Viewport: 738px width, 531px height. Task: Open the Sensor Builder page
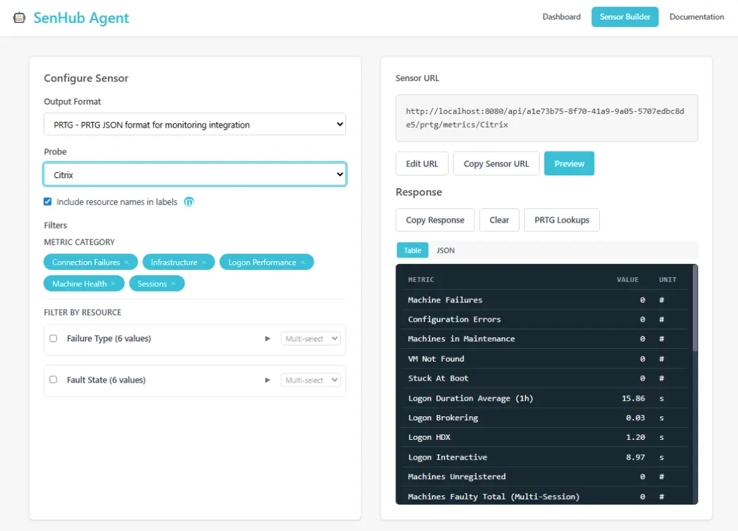pyautogui.click(x=625, y=17)
